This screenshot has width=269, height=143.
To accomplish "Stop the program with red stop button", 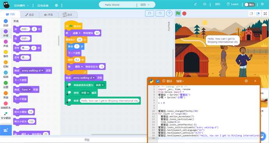I will click(x=184, y=14).
